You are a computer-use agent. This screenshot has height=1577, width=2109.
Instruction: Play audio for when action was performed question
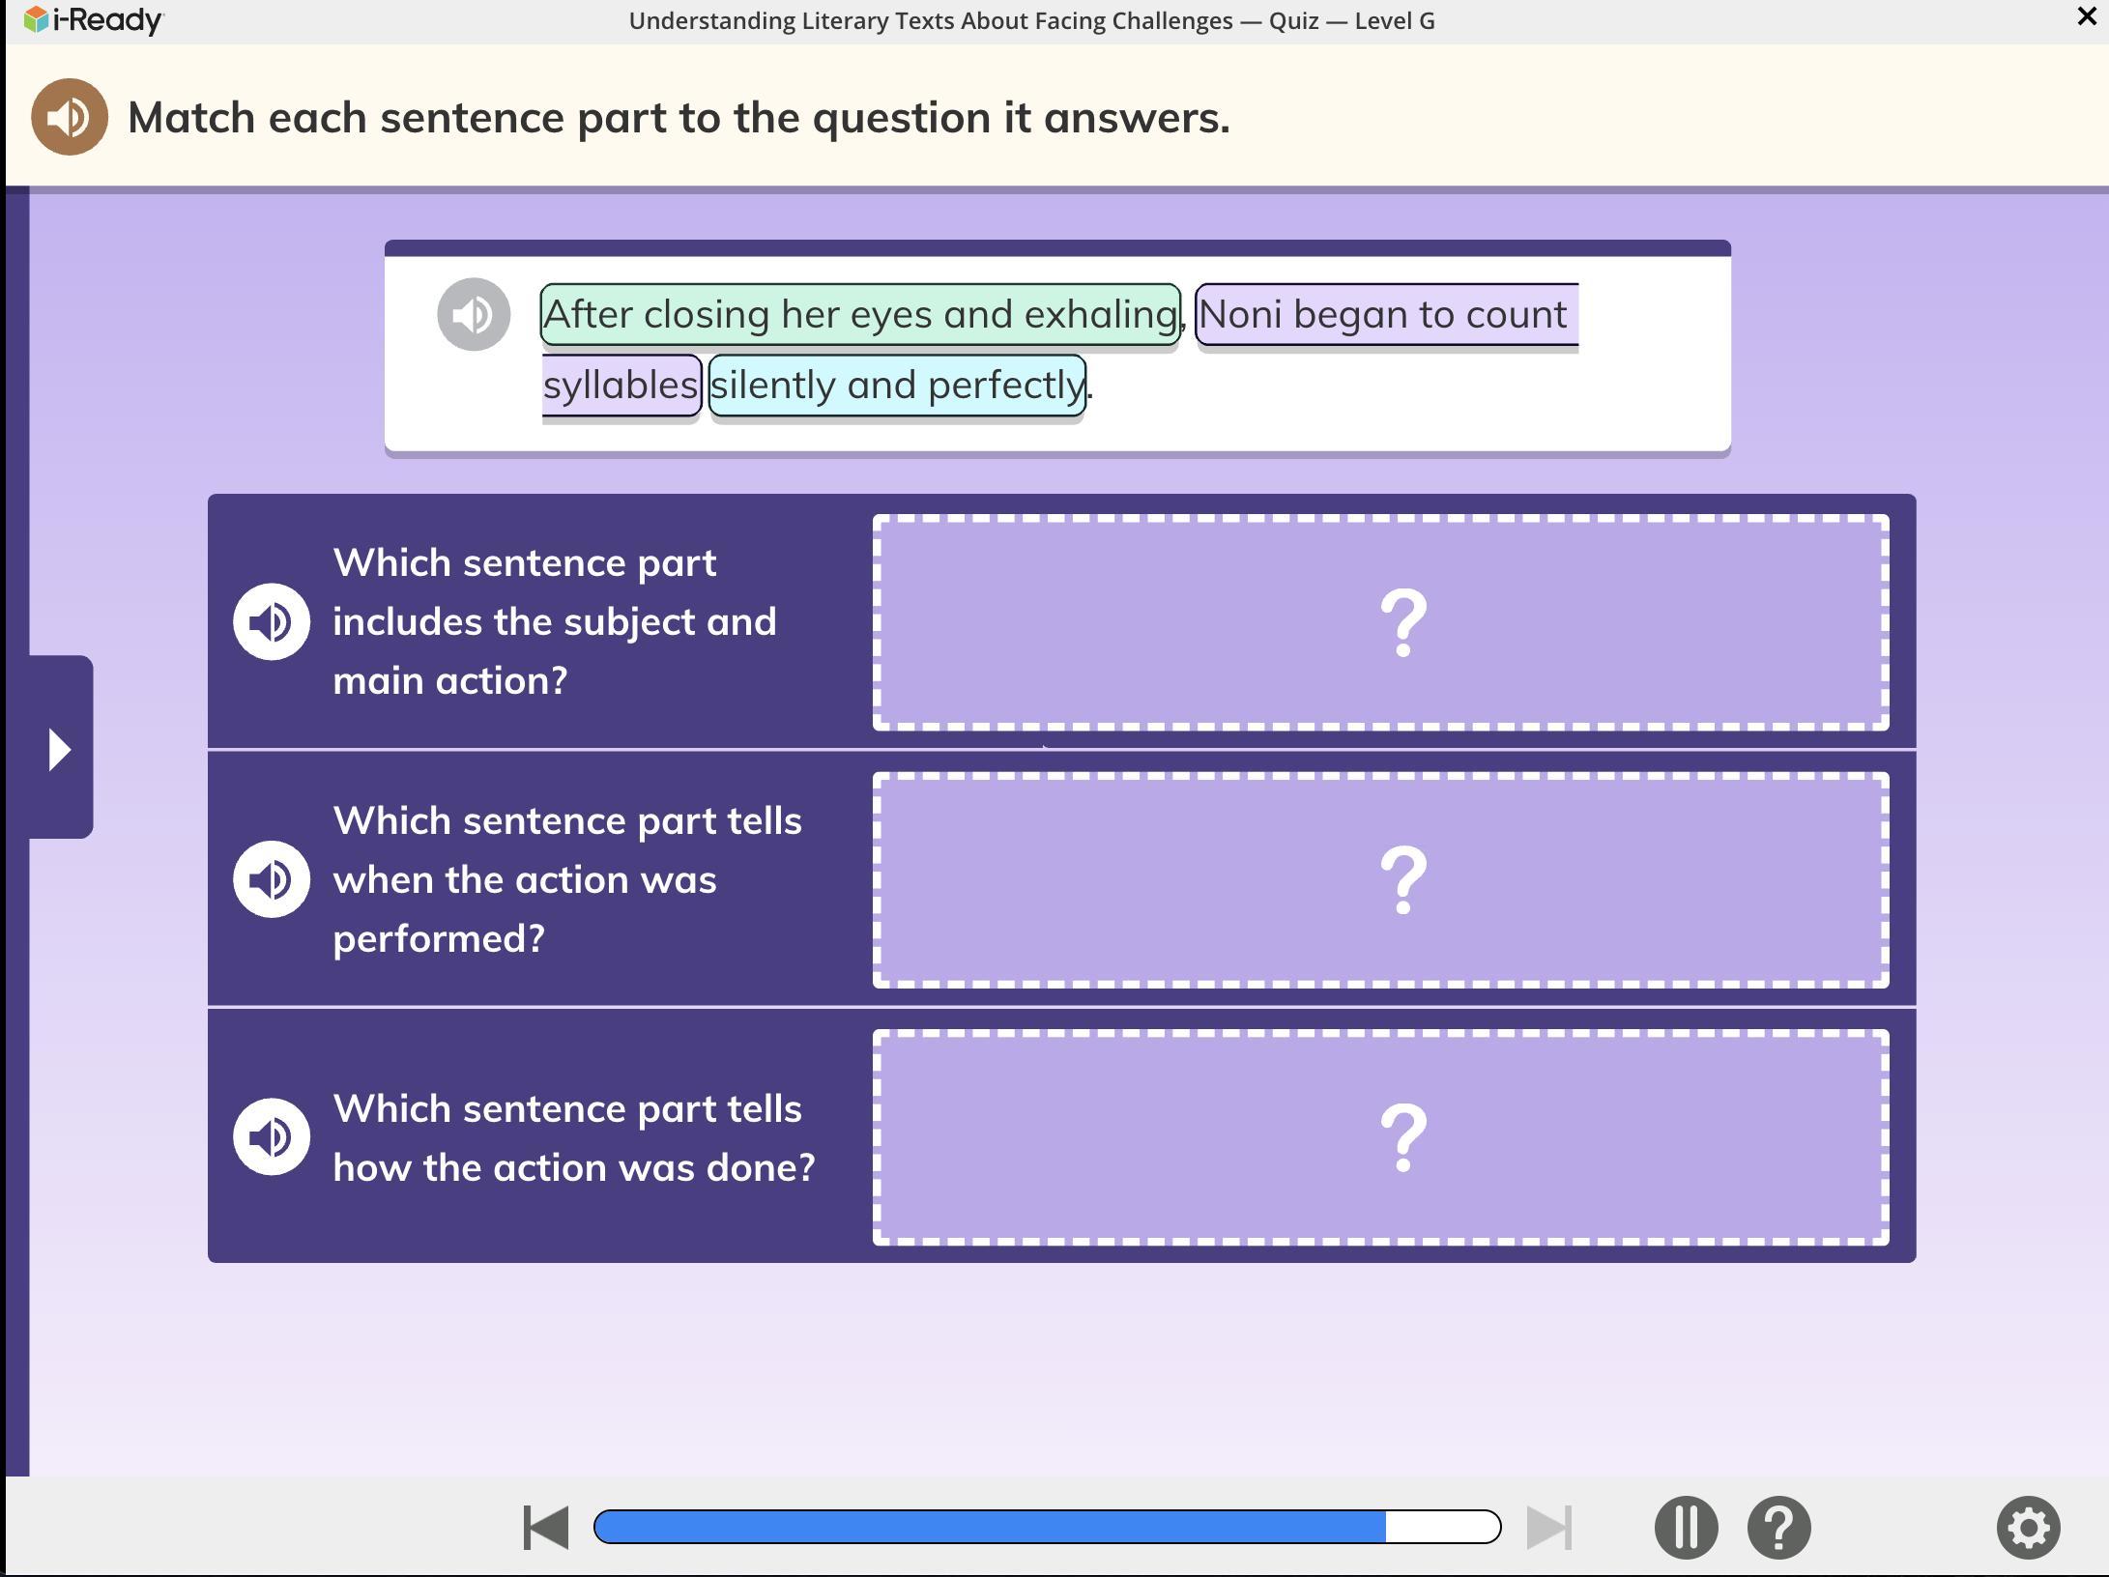272,879
